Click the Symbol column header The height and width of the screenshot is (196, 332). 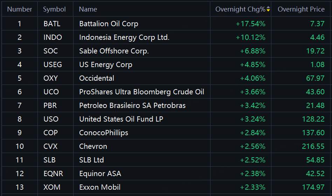click(x=54, y=9)
